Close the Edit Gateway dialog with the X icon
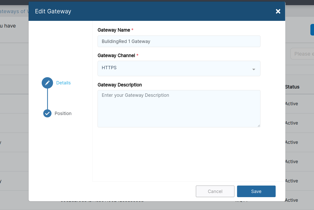This screenshot has width=314, height=210. click(x=278, y=11)
